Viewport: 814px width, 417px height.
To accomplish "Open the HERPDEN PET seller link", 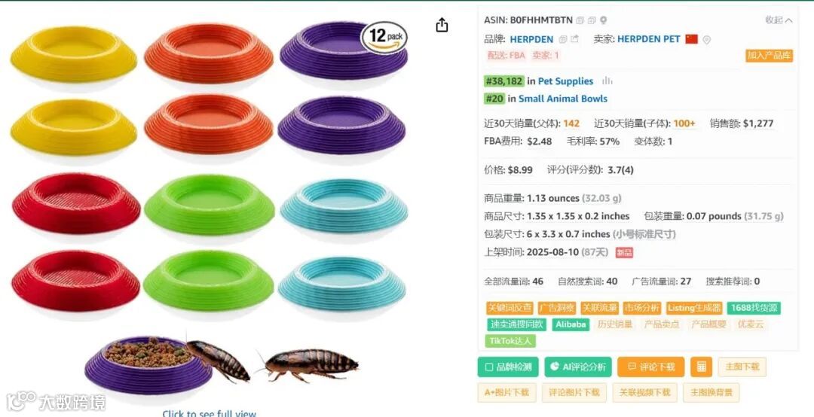I will 648,39.
